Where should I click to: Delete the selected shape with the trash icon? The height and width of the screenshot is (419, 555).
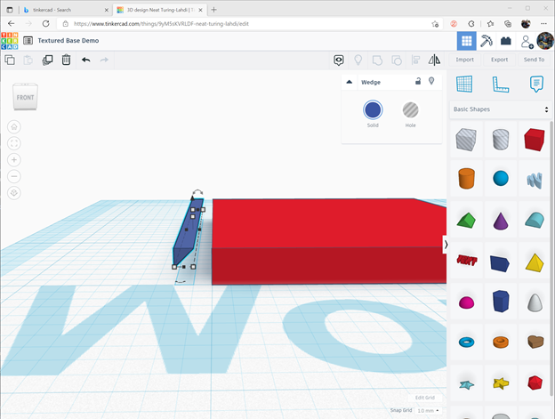[66, 60]
